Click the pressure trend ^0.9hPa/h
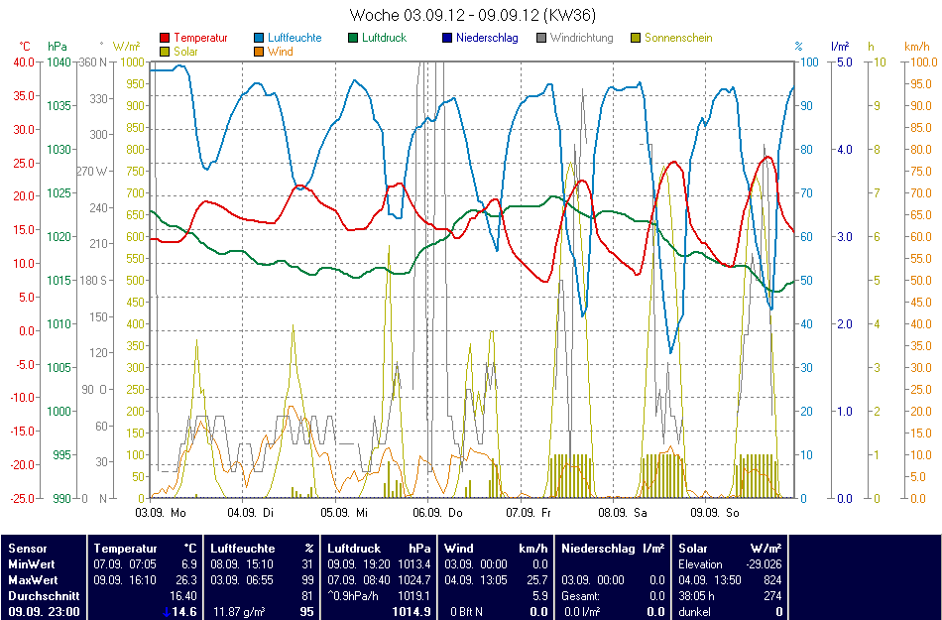Screen dimensions: 942x620 click(353, 596)
